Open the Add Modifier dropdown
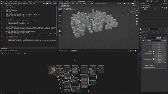 (x=155, y=35)
